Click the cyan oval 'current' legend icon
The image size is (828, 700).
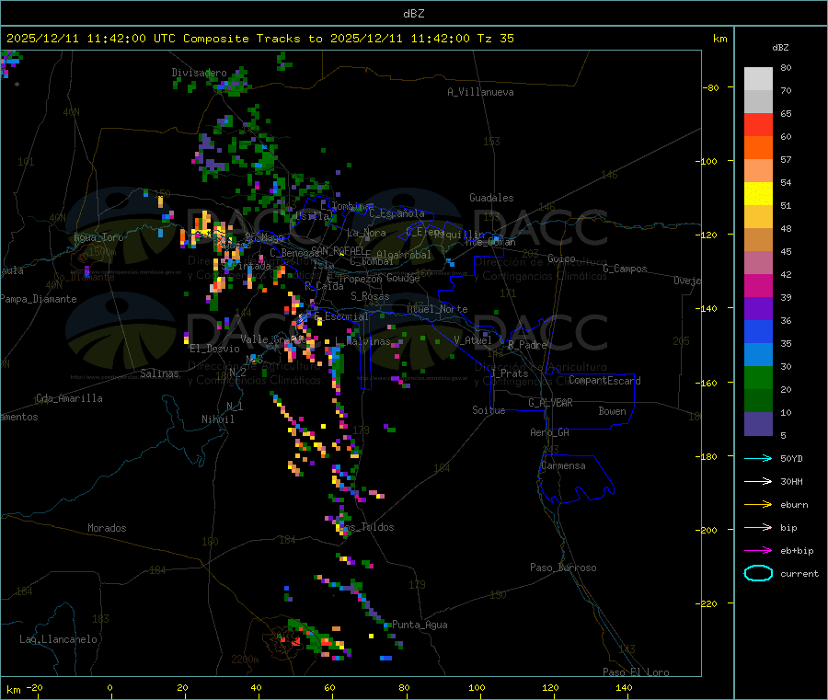coord(758,573)
